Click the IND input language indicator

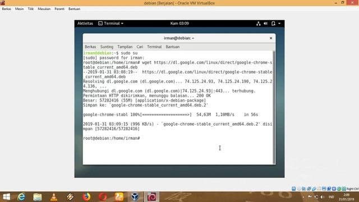[331, 197]
